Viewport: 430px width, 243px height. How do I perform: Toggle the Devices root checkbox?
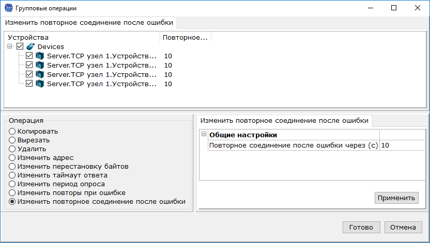tap(20, 46)
